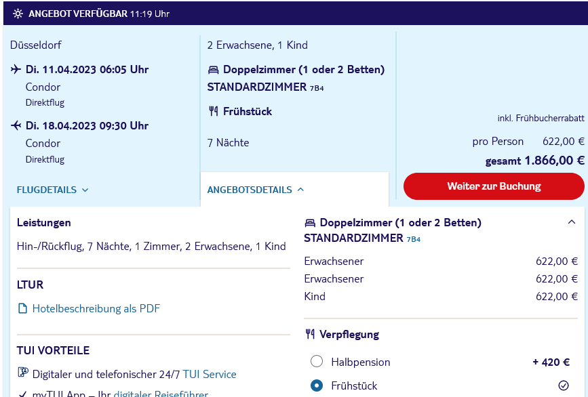Click the return flight airplane icon
The image size is (588, 397).
pyautogui.click(x=16, y=125)
